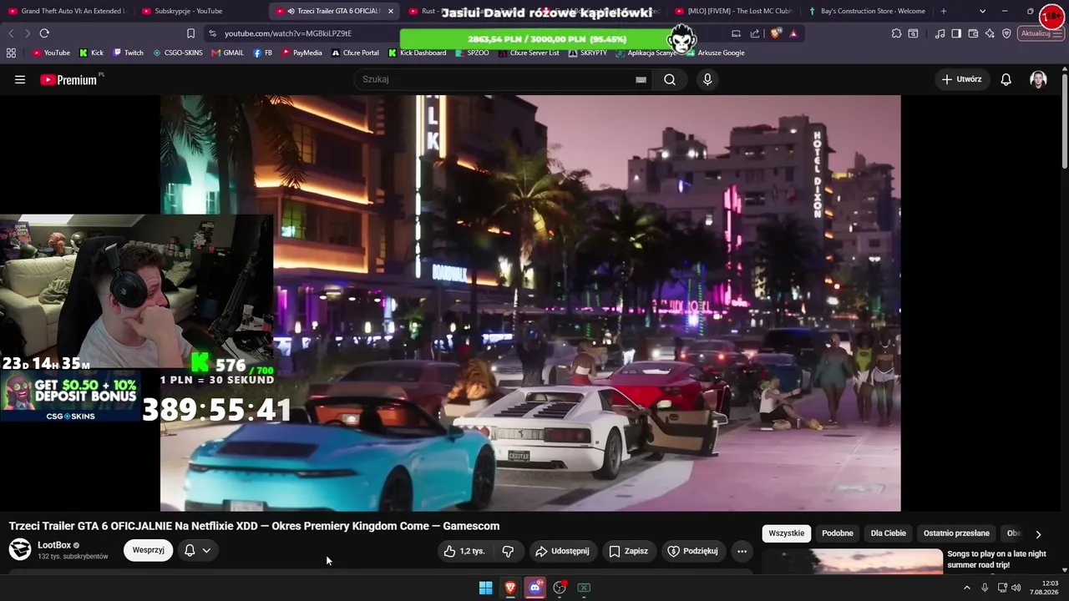Show the browser sidebar panel
The height and width of the screenshot is (601, 1069).
(956, 33)
